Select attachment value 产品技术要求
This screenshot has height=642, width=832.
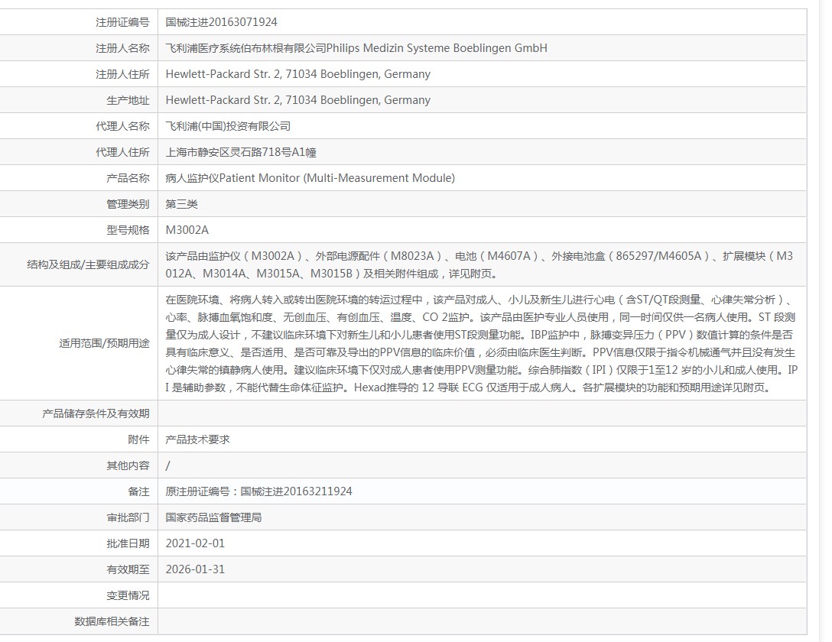tap(197, 439)
